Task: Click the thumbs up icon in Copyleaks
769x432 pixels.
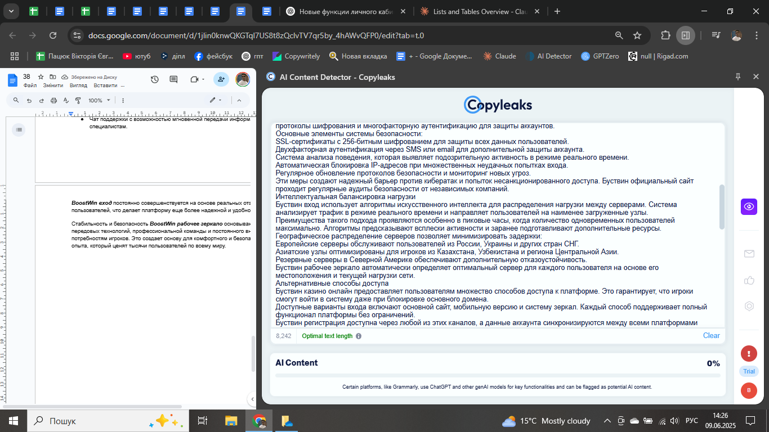Action: [x=749, y=280]
